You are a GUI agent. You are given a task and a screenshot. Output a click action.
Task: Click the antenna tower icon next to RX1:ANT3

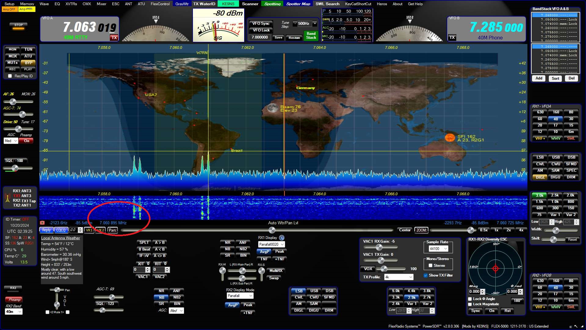pos(8,198)
